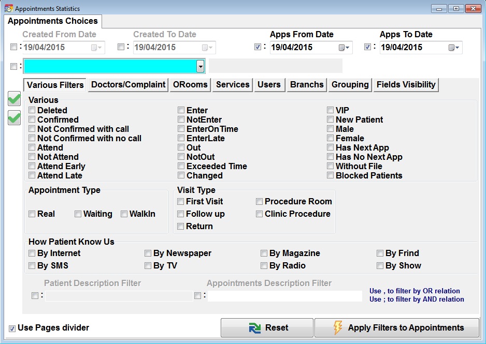Open the Fields Visibility tab
The image size is (486, 344).
tap(406, 85)
